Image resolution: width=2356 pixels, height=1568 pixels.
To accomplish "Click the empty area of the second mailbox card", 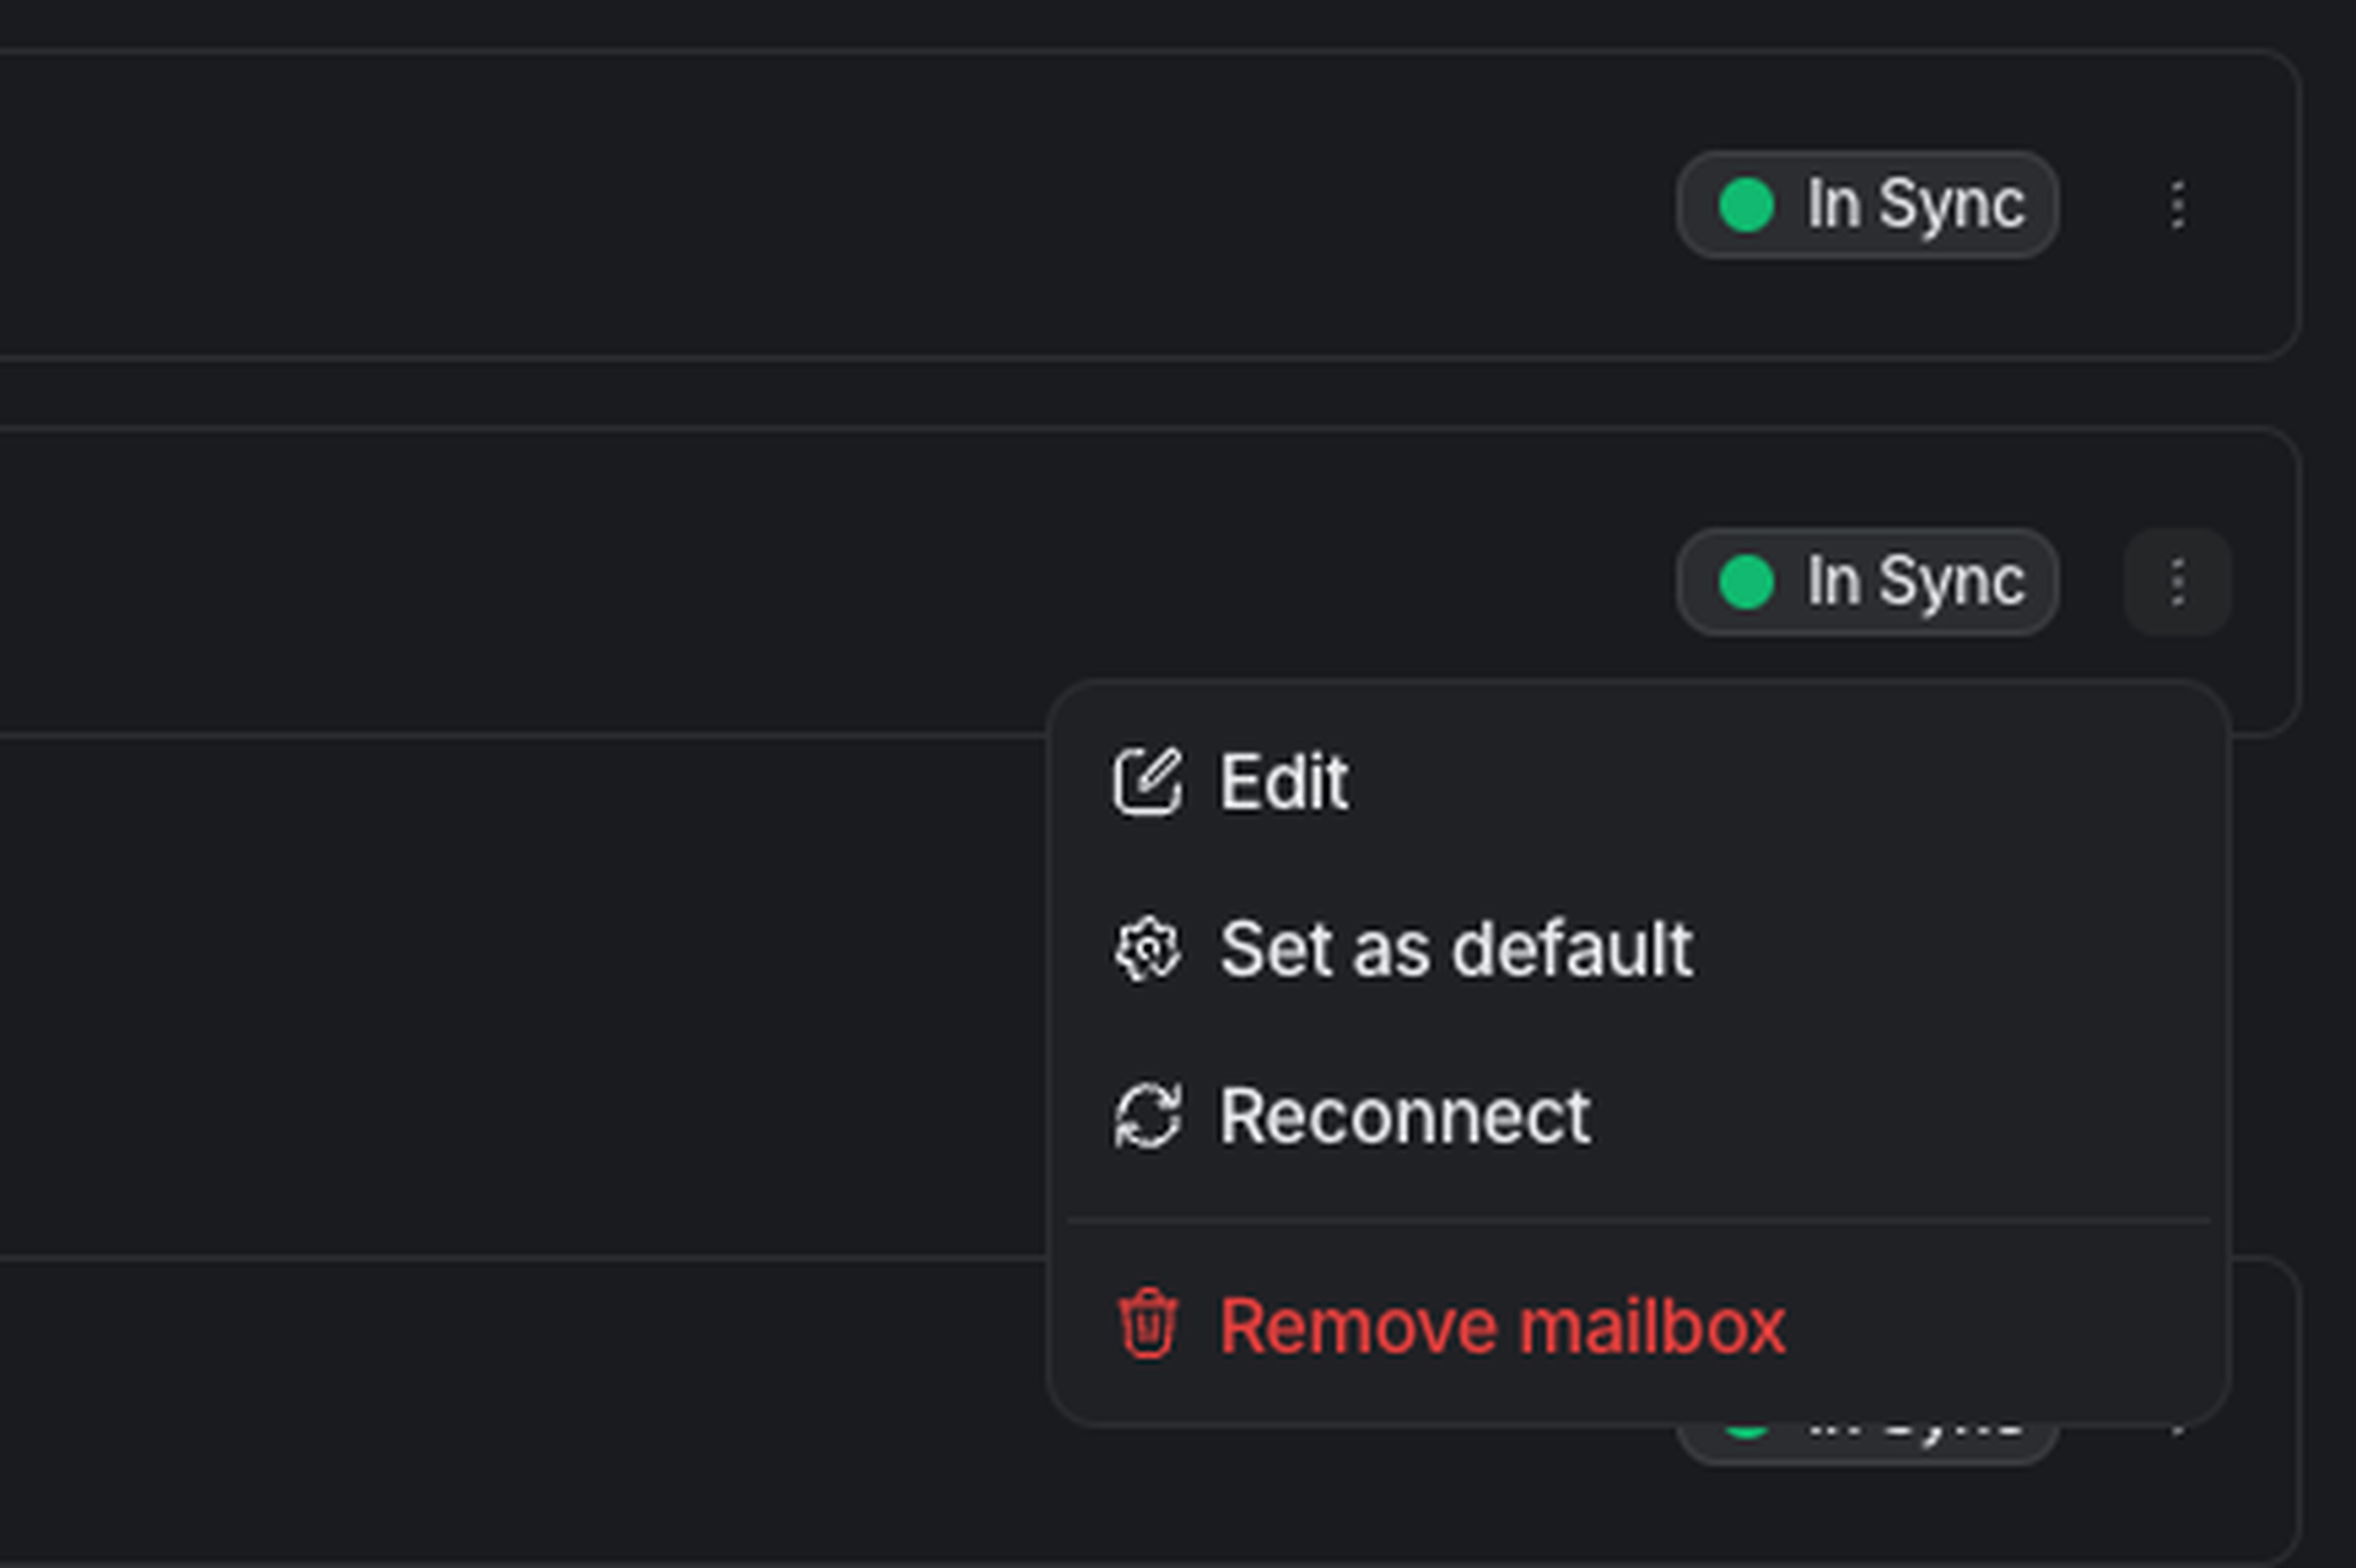I will (x=800, y=582).
